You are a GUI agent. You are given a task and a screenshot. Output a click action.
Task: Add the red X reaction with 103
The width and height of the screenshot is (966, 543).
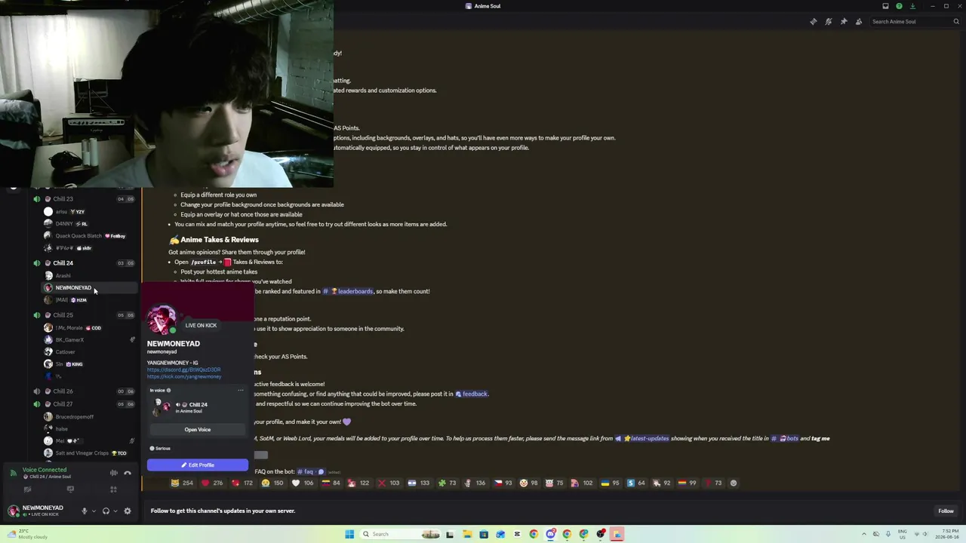389,483
